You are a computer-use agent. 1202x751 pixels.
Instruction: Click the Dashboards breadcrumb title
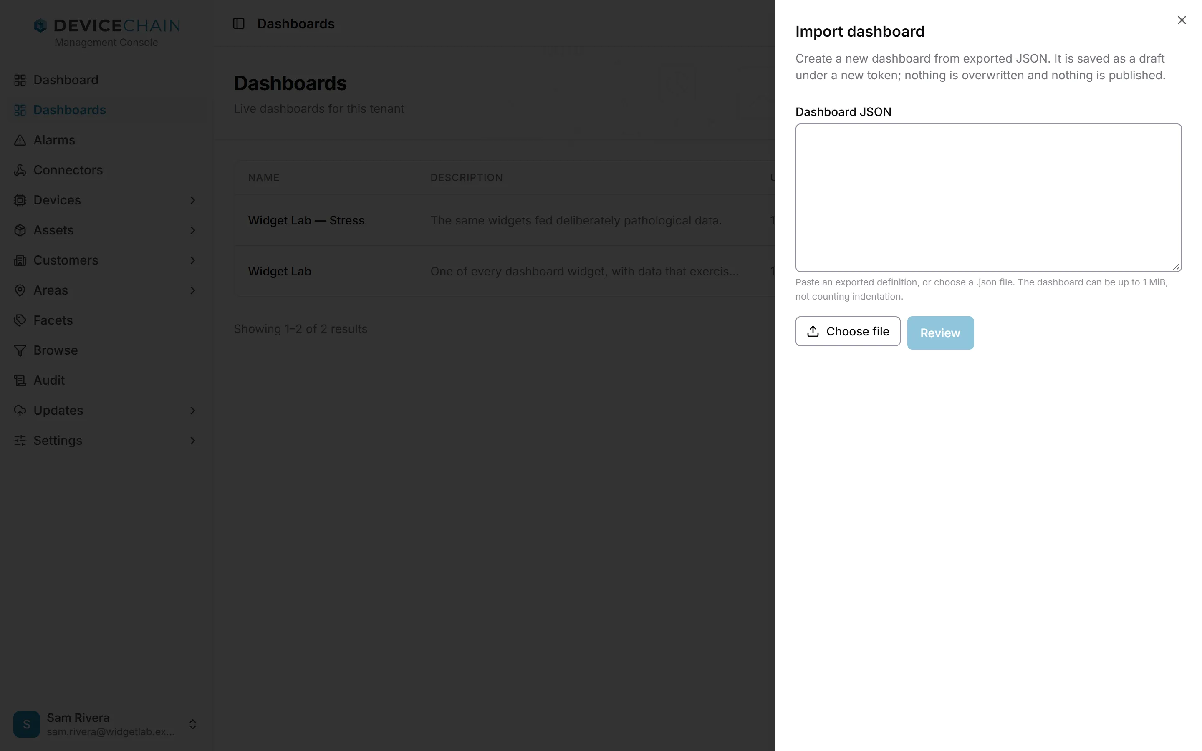click(x=295, y=24)
